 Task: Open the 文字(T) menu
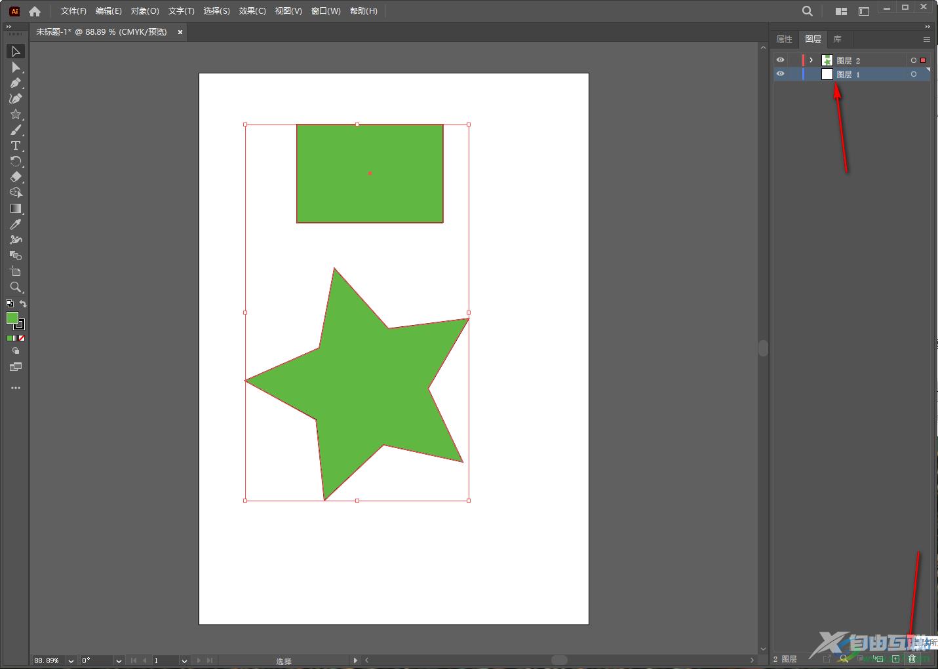click(x=182, y=11)
